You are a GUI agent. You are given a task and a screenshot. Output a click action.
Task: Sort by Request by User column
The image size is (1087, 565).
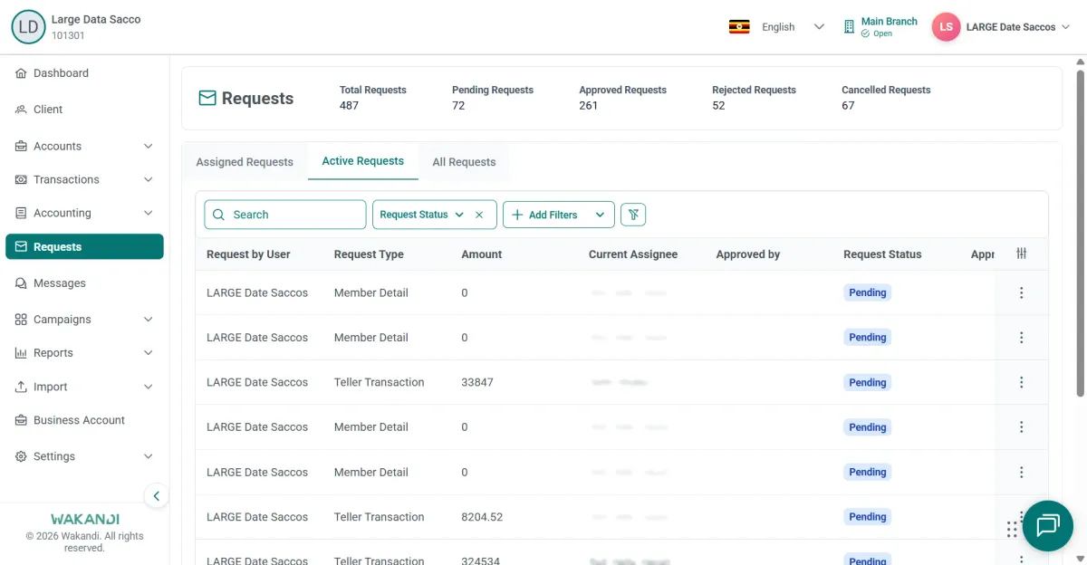248,254
